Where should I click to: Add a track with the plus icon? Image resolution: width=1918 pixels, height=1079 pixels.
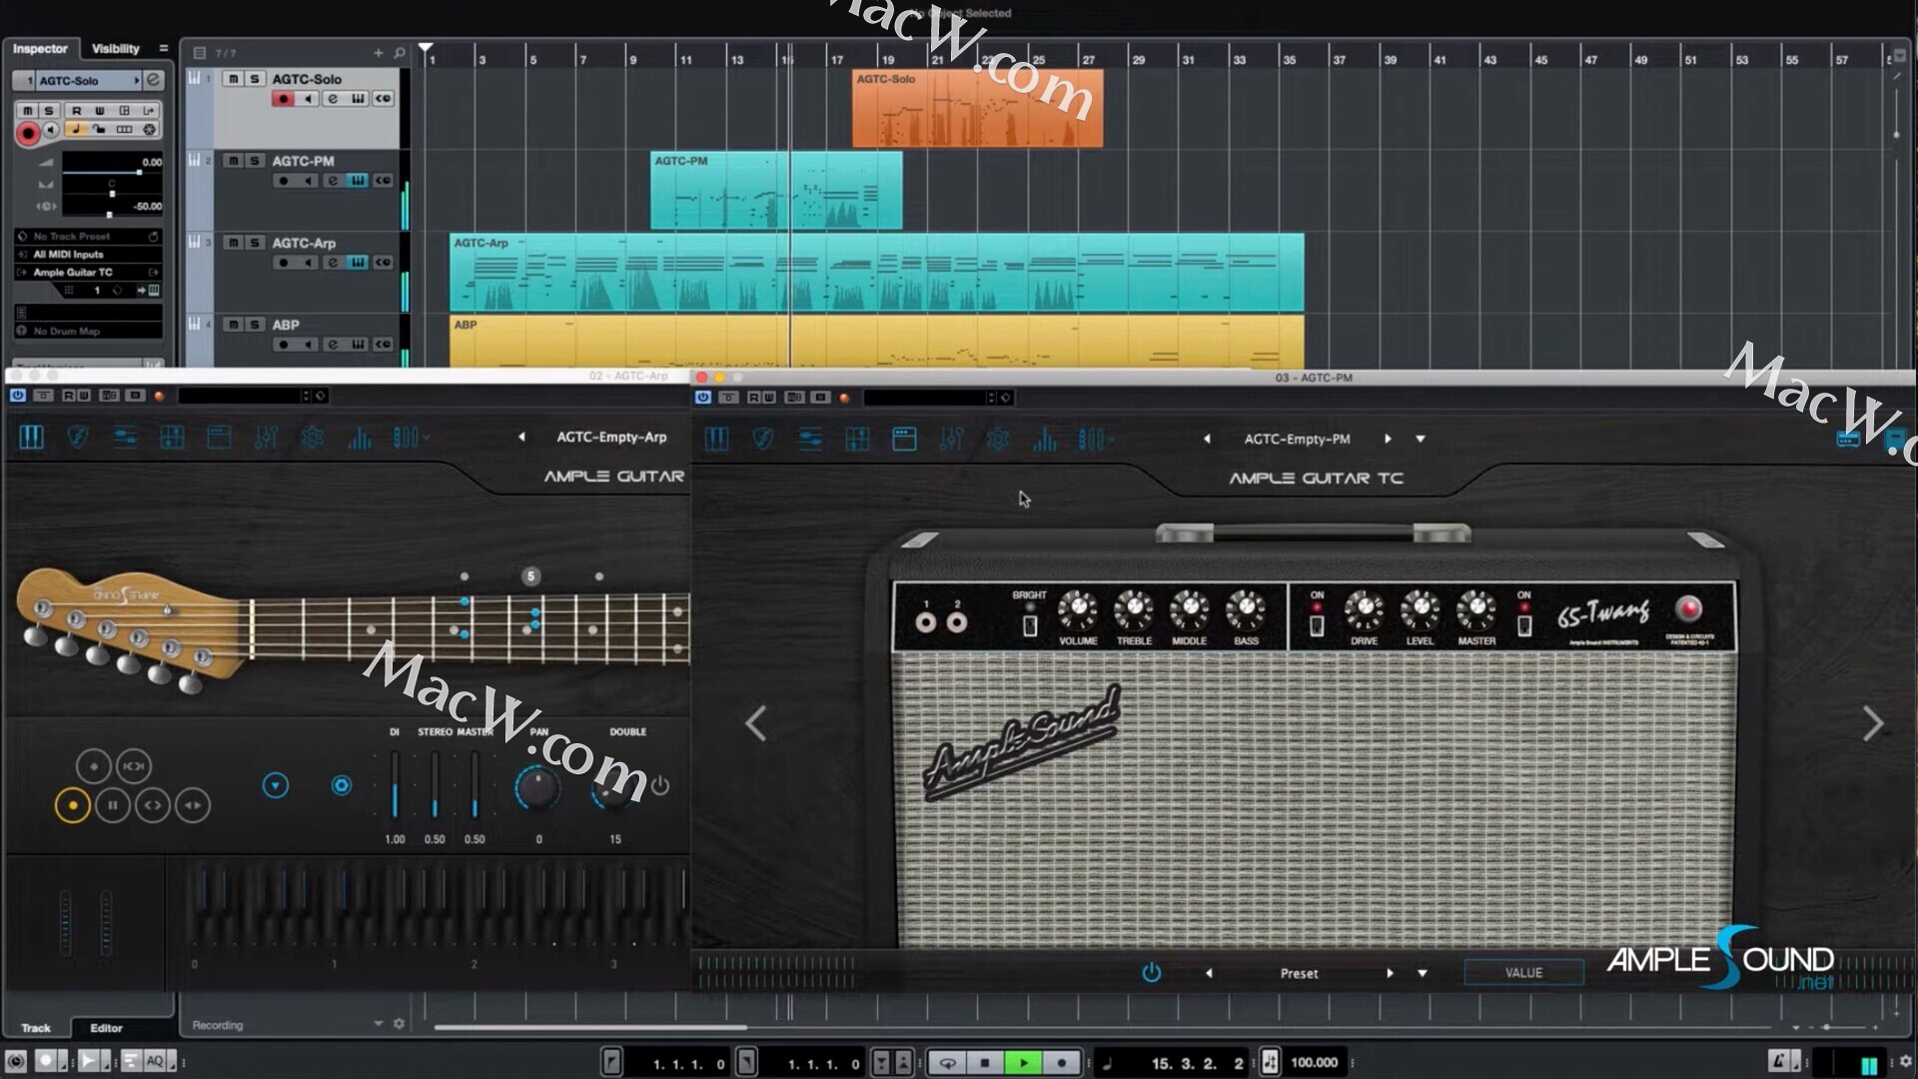point(379,53)
